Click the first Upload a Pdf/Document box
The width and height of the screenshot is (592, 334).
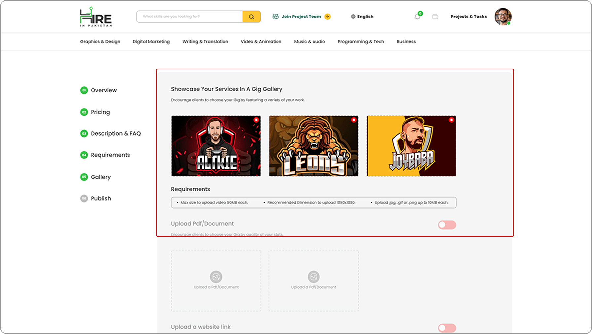pyautogui.click(x=216, y=280)
